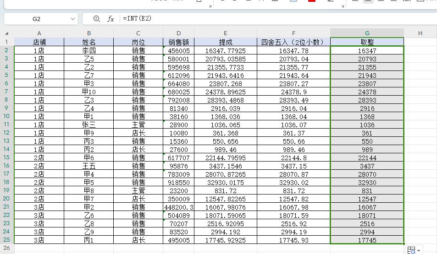Select the name cell 甲10

89,92
